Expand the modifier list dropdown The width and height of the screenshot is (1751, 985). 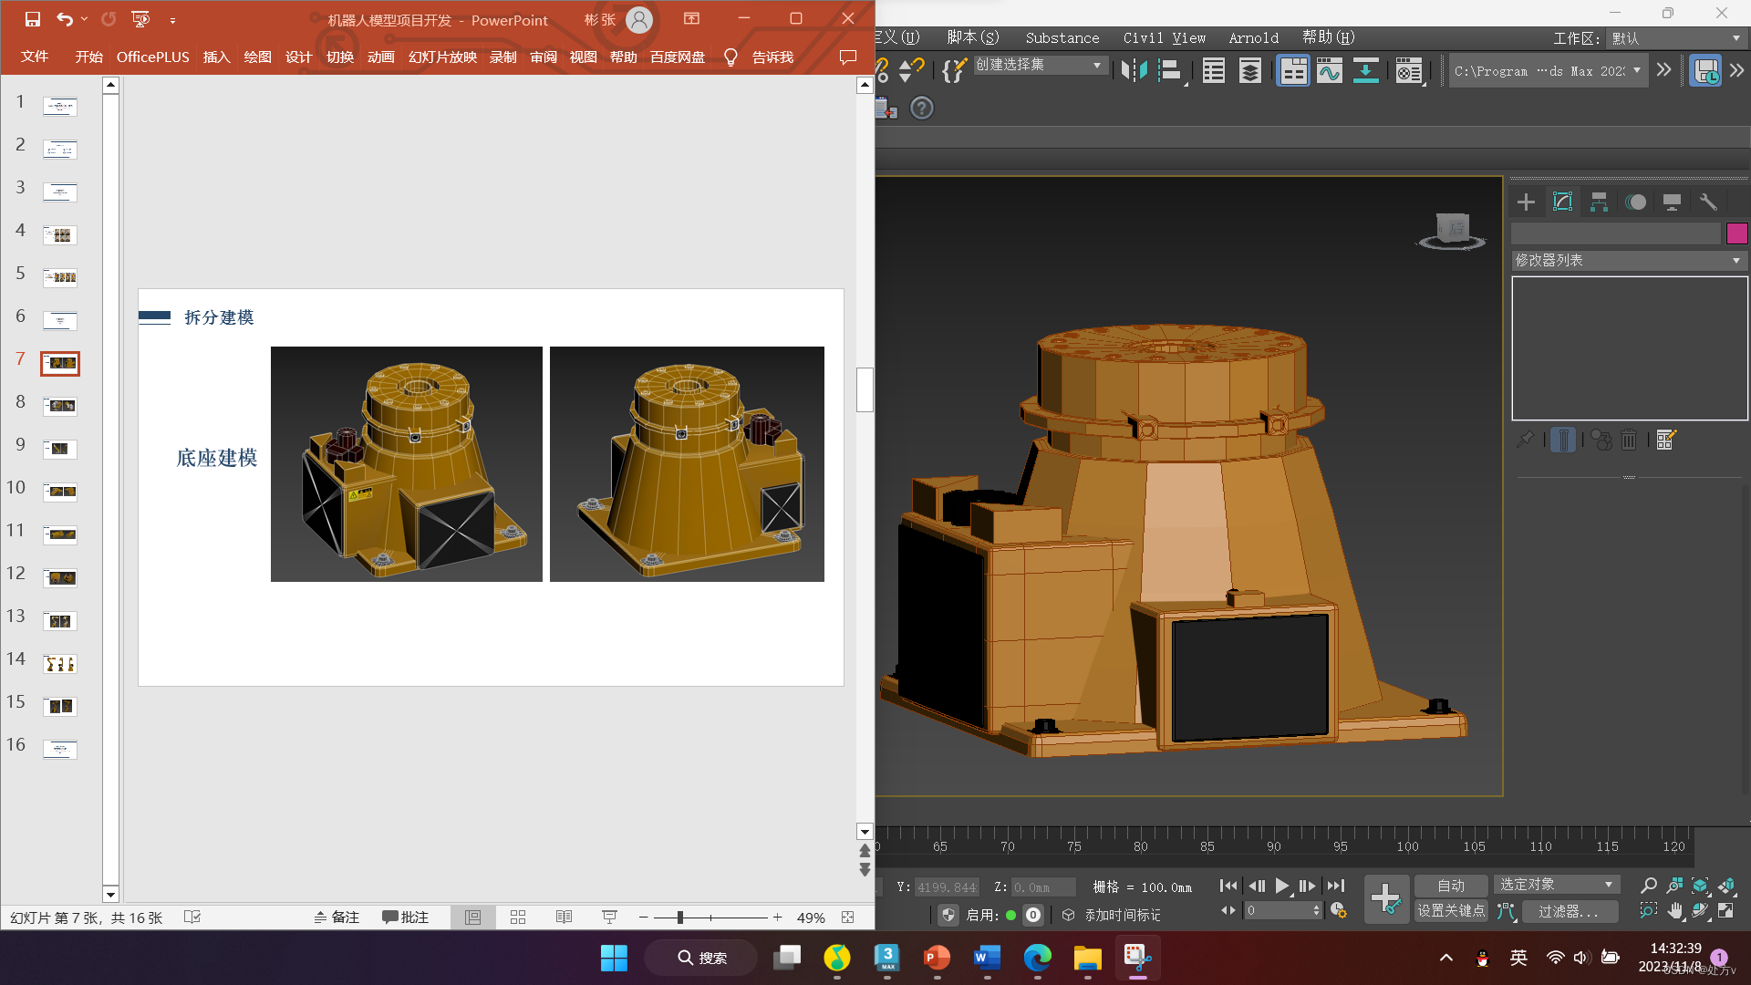(x=1629, y=261)
